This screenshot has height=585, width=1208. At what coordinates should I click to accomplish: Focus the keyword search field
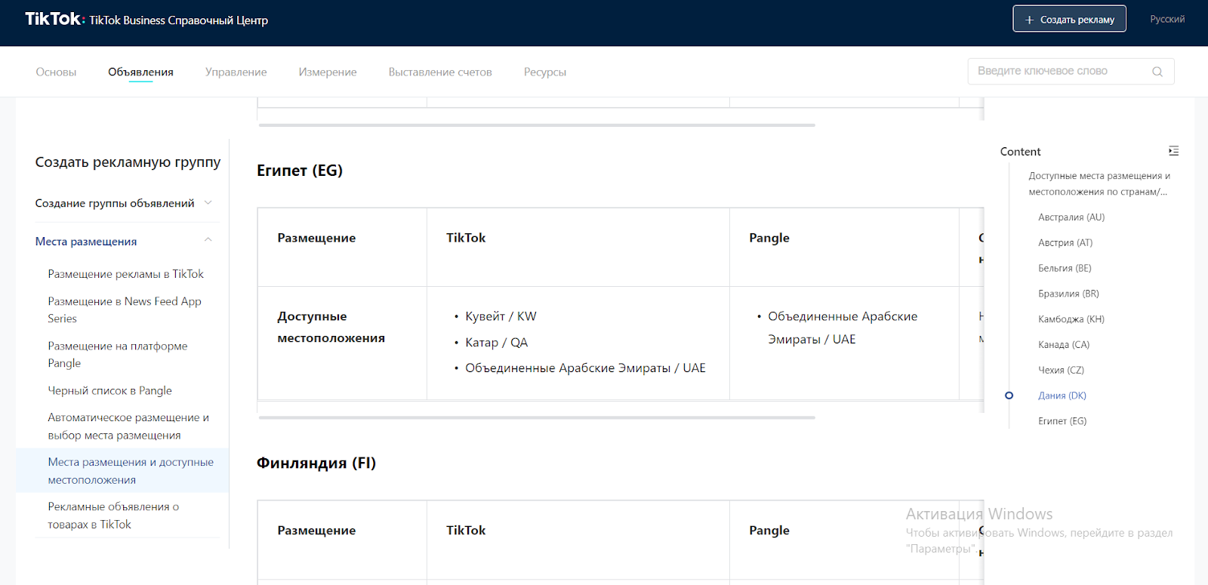pyautogui.click(x=1071, y=71)
